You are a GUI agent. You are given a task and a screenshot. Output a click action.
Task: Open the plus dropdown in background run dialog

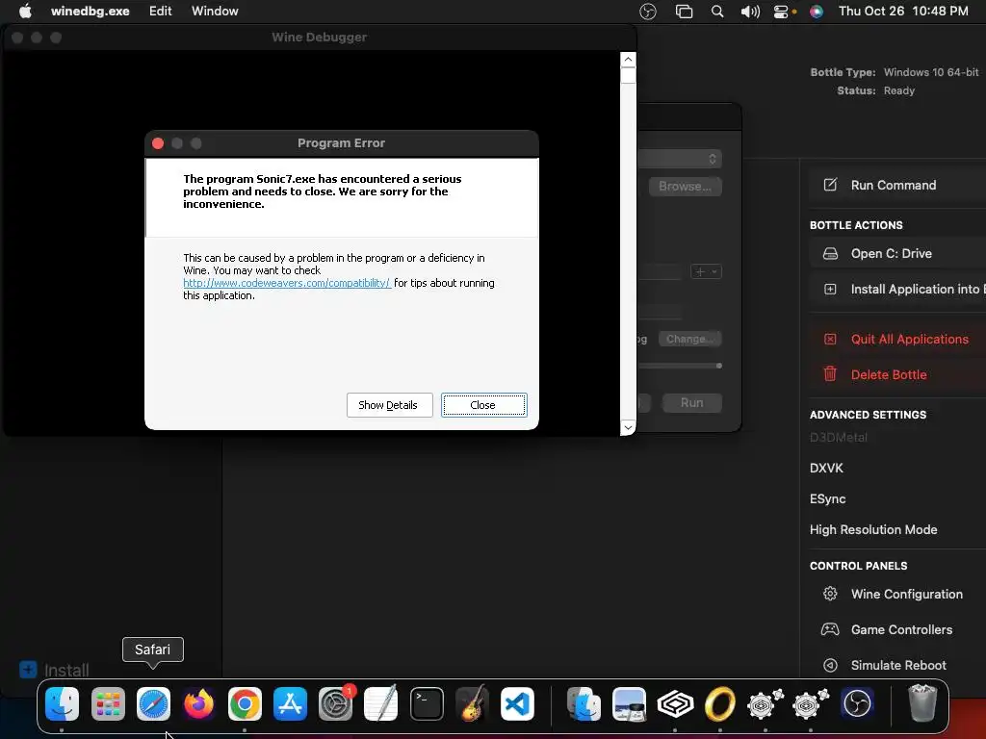[706, 271]
